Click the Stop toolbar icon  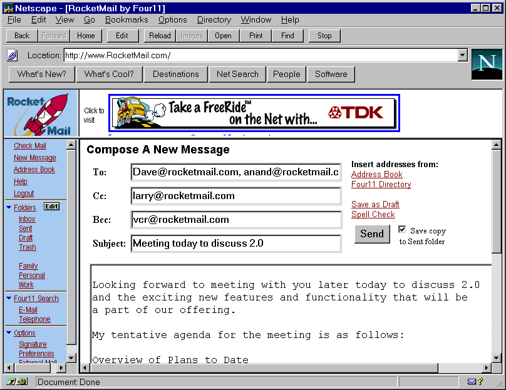point(324,36)
